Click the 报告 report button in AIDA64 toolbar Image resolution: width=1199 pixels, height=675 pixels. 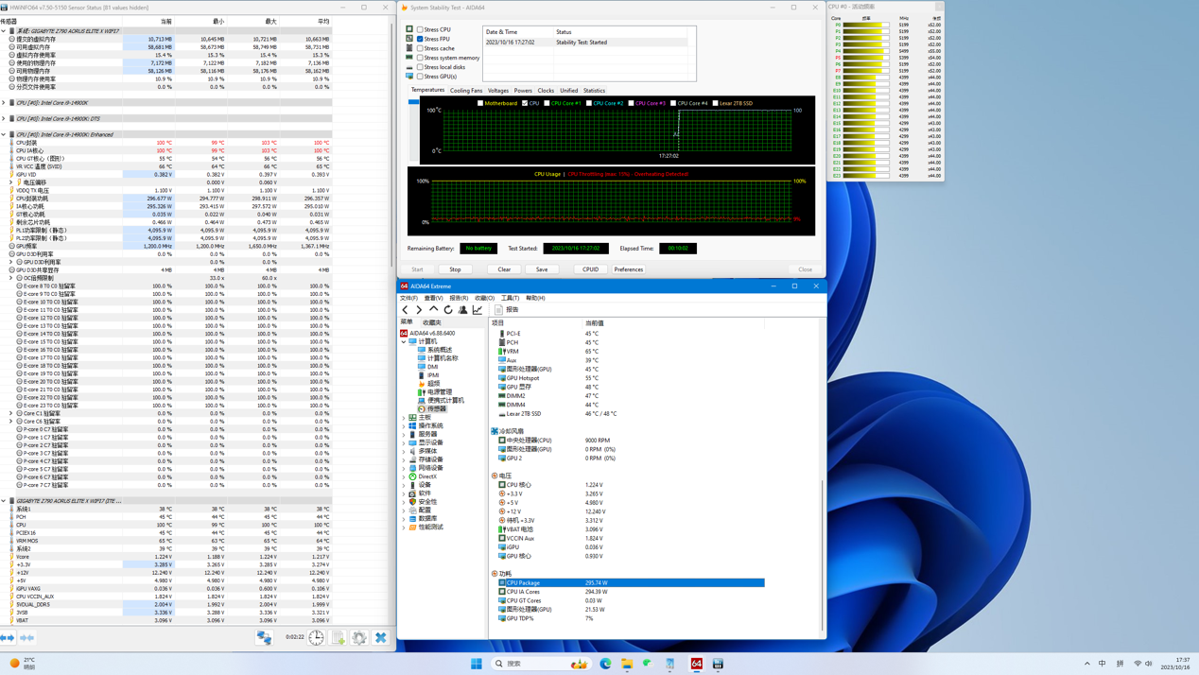507,309
